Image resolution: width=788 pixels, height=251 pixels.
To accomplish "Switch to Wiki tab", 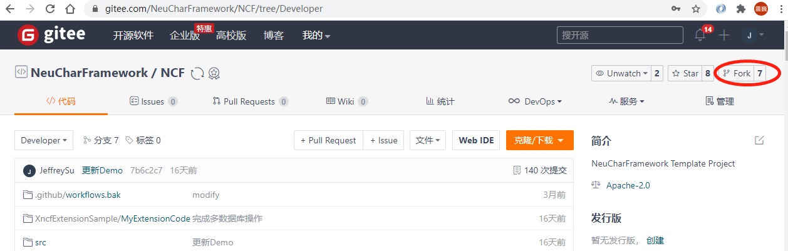I will (x=347, y=101).
